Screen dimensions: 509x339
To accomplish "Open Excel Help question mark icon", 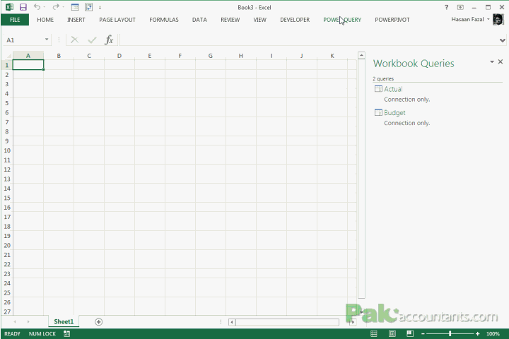I will point(446,7).
